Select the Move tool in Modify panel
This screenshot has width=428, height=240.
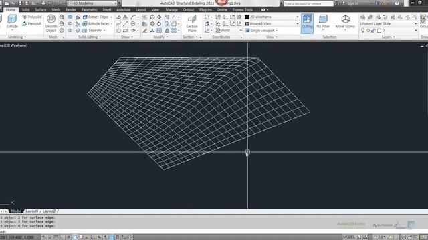(x=159, y=17)
